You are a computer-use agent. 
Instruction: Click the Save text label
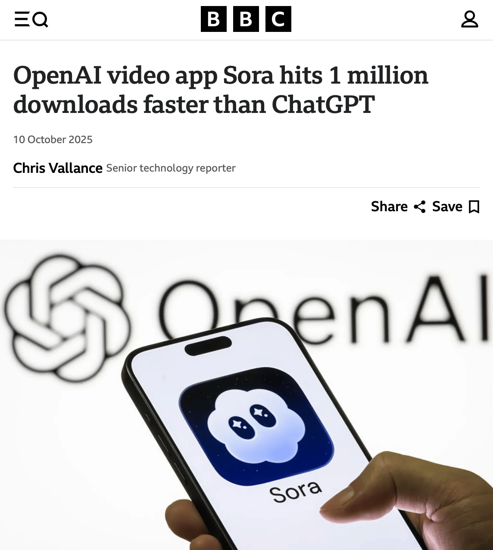click(447, 206)
